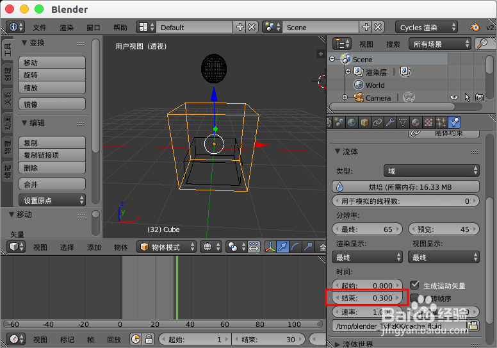Viewport: 497px width, 348px height.
Task: Browse cache folder icon next to path
Action: pos(472,326)
